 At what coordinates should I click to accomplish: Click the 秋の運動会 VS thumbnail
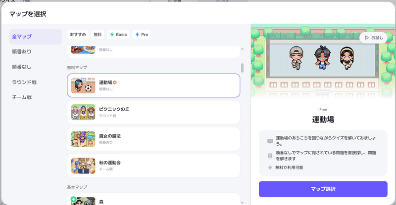tap(83, 165)
